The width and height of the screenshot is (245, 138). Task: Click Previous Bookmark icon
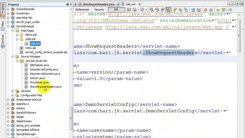[175, 10]
